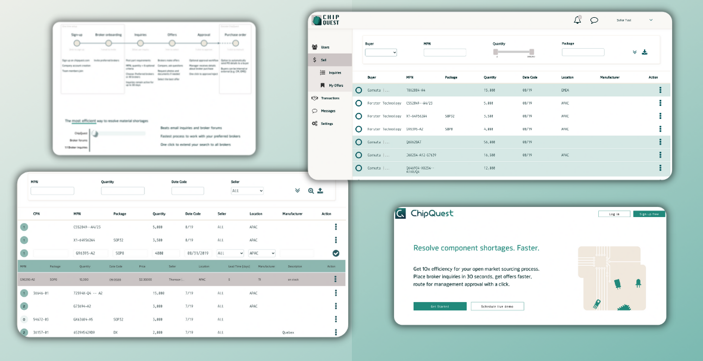Select radio for Comata Q68628AT row

[358, 142]
